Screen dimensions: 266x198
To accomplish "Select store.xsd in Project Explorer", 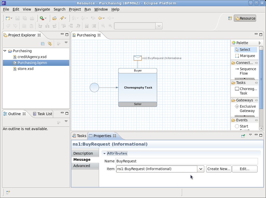I will 25,69.
